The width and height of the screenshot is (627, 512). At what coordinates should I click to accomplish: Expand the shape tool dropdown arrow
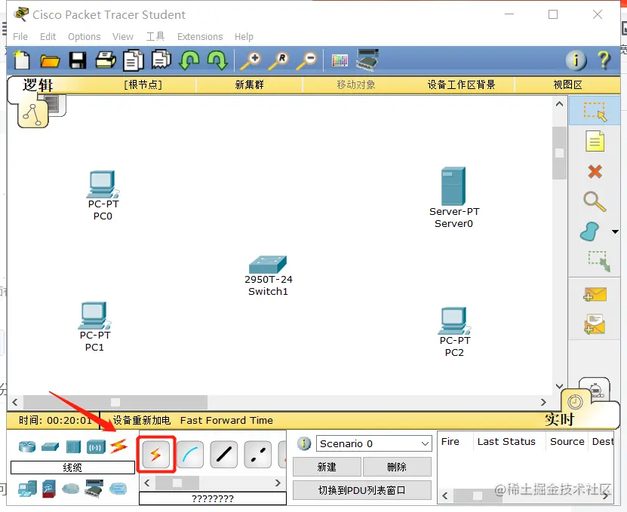tap(615, 231)
